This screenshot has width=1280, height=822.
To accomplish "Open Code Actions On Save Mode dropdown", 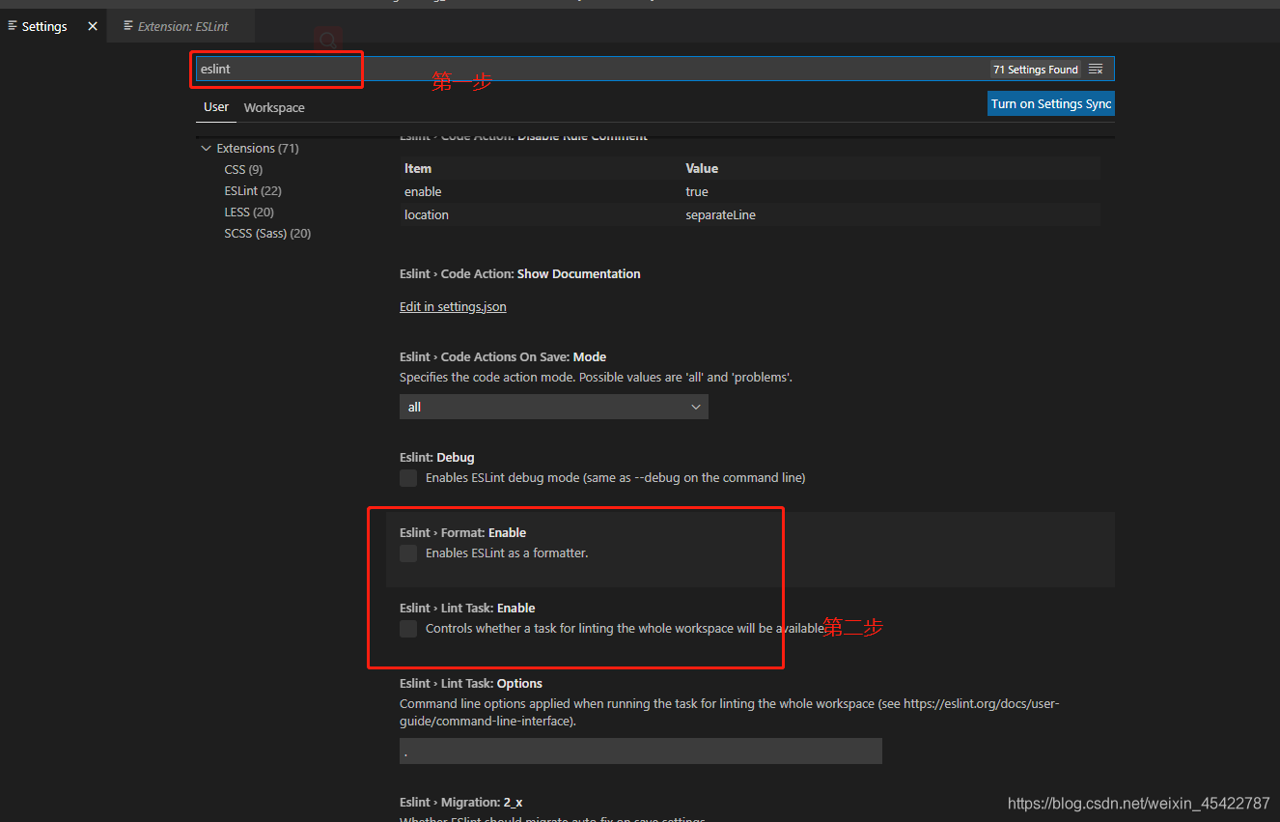I will click(554, 408).
